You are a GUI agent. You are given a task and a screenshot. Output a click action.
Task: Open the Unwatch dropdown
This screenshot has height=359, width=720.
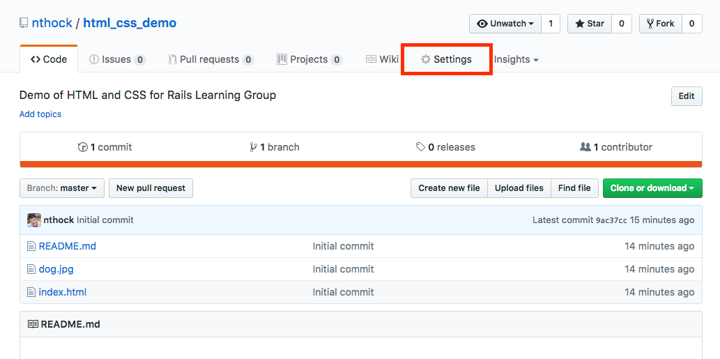pyautogui.click(x=505, y=24)
